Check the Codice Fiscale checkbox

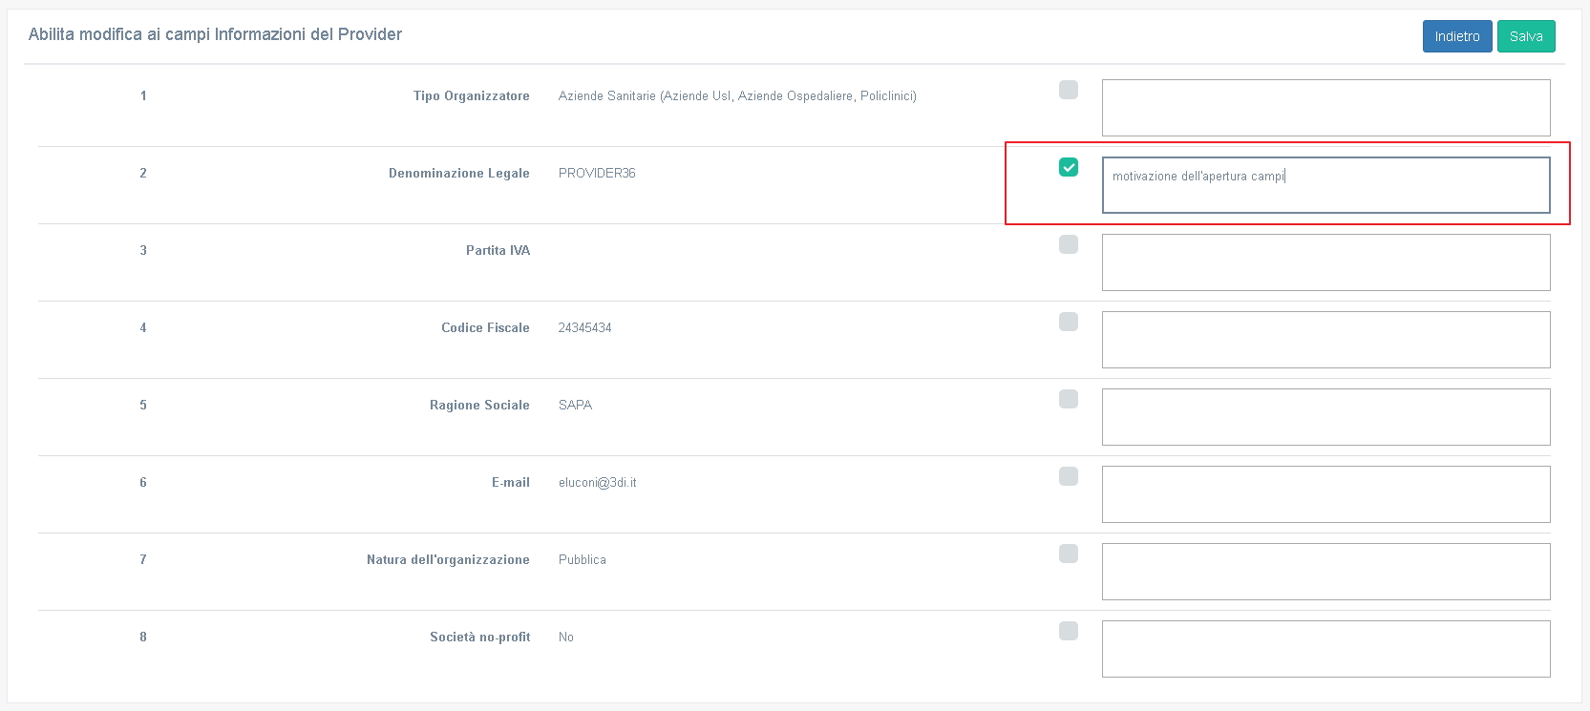point(1068,322)
